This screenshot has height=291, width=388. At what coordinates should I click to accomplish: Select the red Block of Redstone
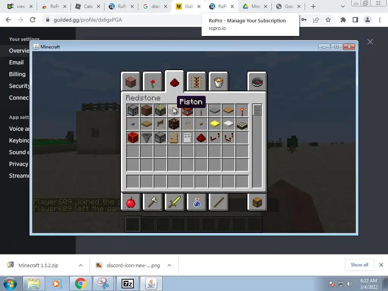coord(133,138)
